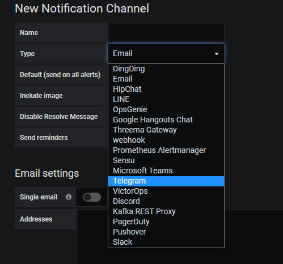
Task: Select Threema Gateway option
Action: click(x=166, y=130)
